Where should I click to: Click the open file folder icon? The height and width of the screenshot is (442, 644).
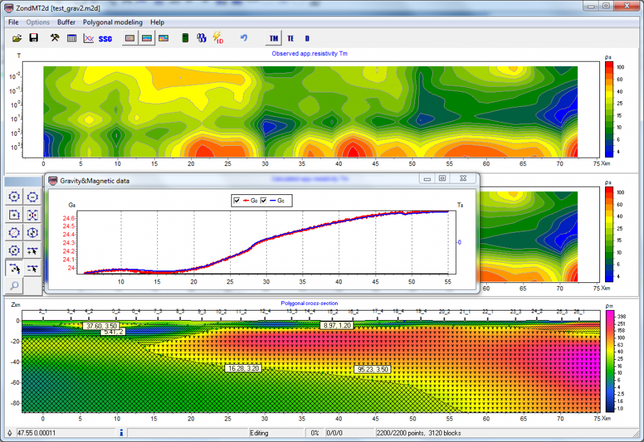pyautogui.click(x=17, y=38)
